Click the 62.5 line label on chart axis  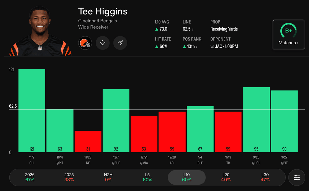coord(13,106)
